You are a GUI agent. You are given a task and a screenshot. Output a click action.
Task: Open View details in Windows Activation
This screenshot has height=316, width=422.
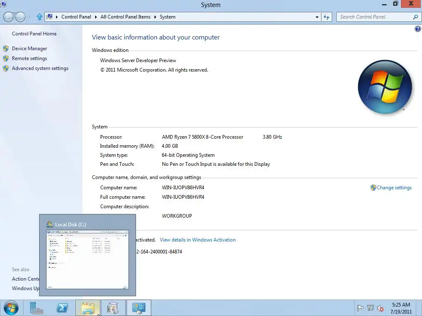(198, 240)
